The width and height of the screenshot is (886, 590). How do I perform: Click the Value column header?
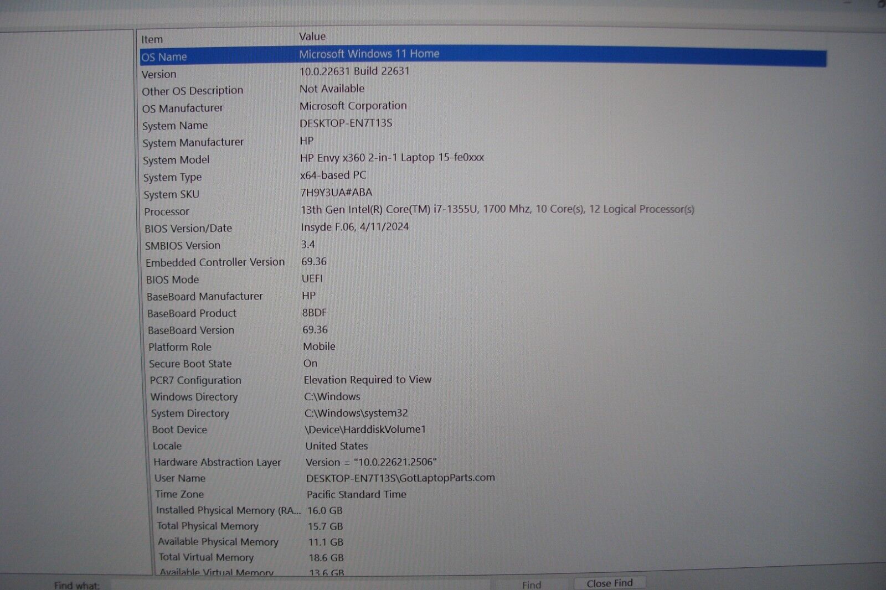pyautogui.click(x=312, y=37)
